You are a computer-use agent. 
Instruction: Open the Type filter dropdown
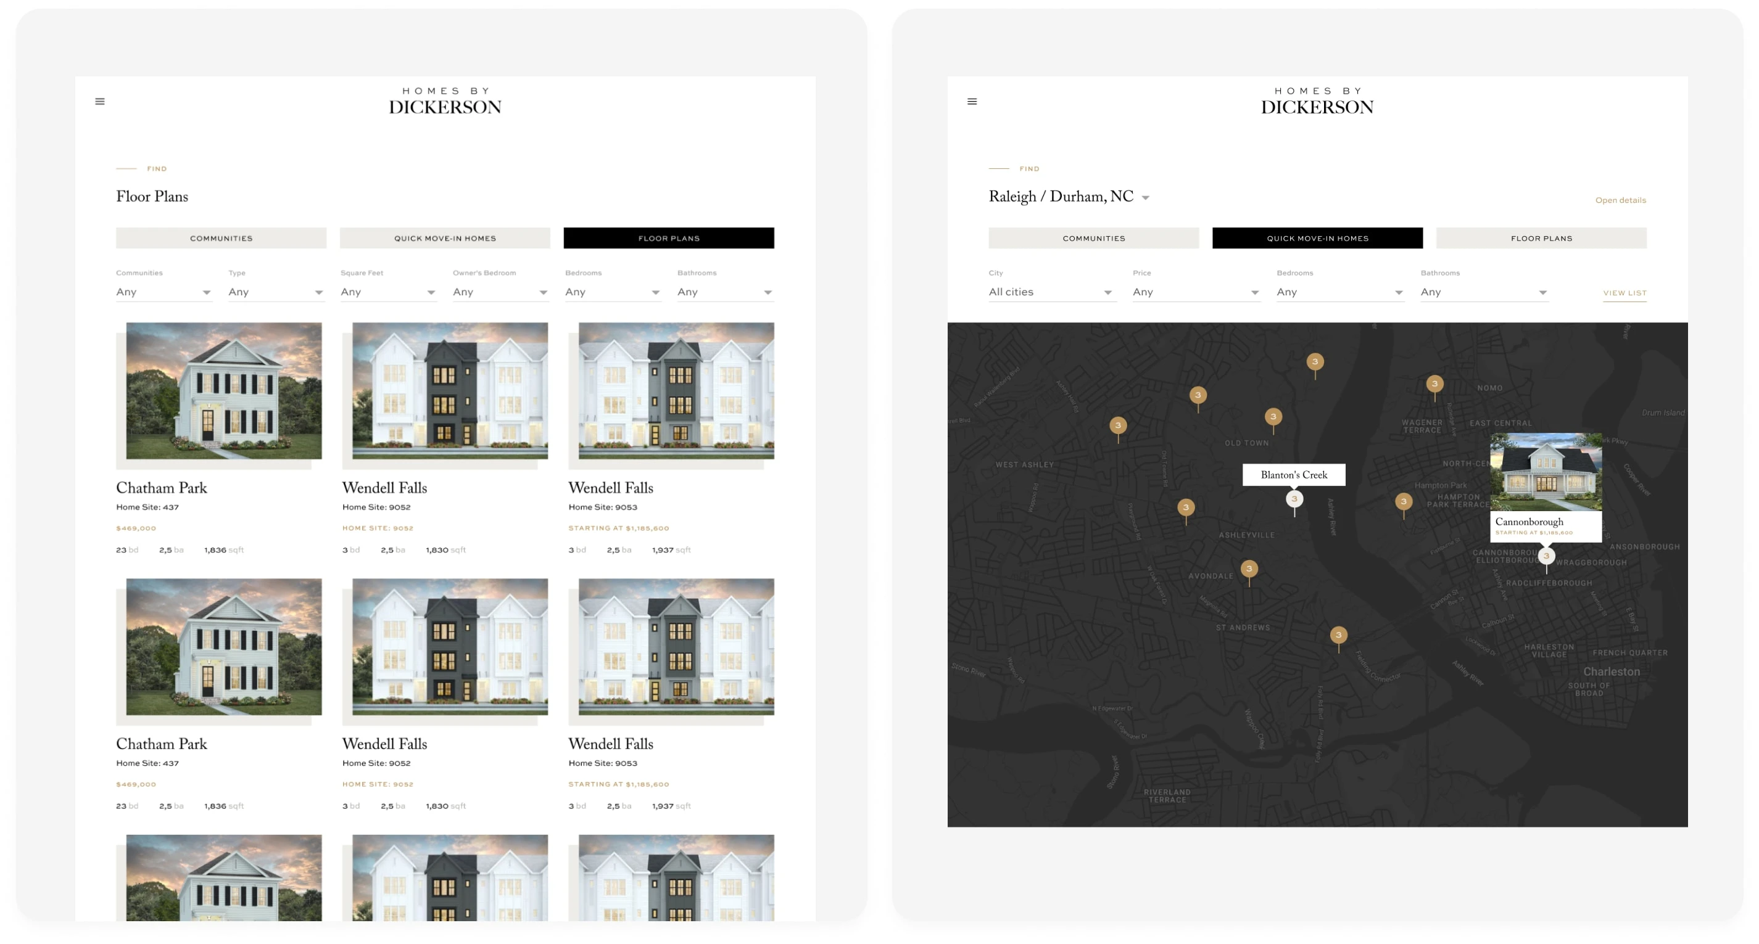pyautogui.click(x=276, y=292)
